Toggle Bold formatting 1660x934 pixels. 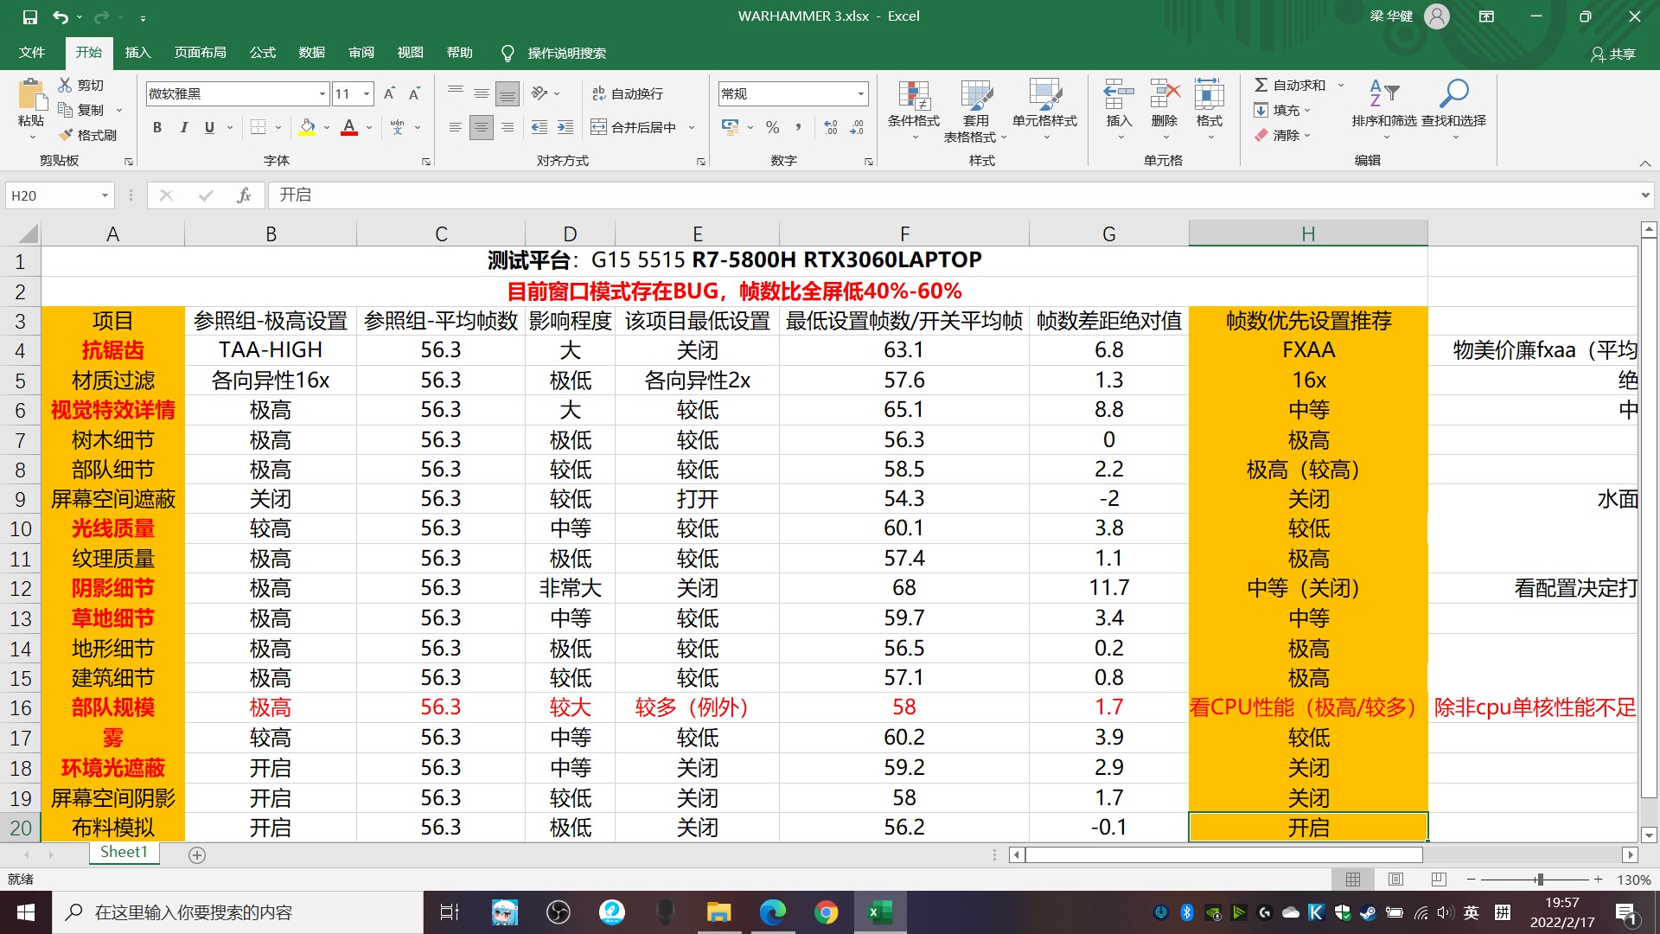click(x=157, y=127)
